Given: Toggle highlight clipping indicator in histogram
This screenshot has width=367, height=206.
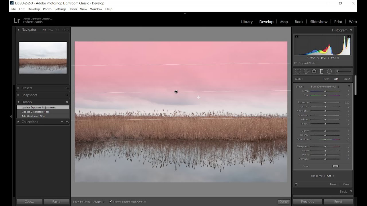Looking at the screenshot, I should 349,37.
